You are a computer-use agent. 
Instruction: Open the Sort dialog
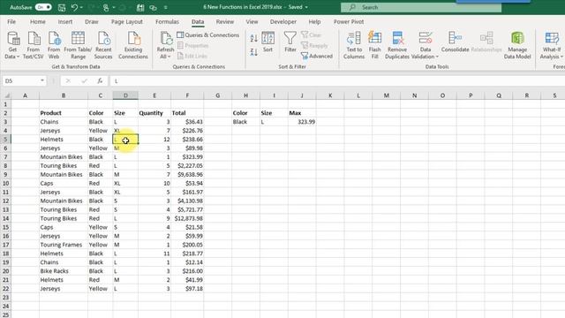click(x=268, y=42)
